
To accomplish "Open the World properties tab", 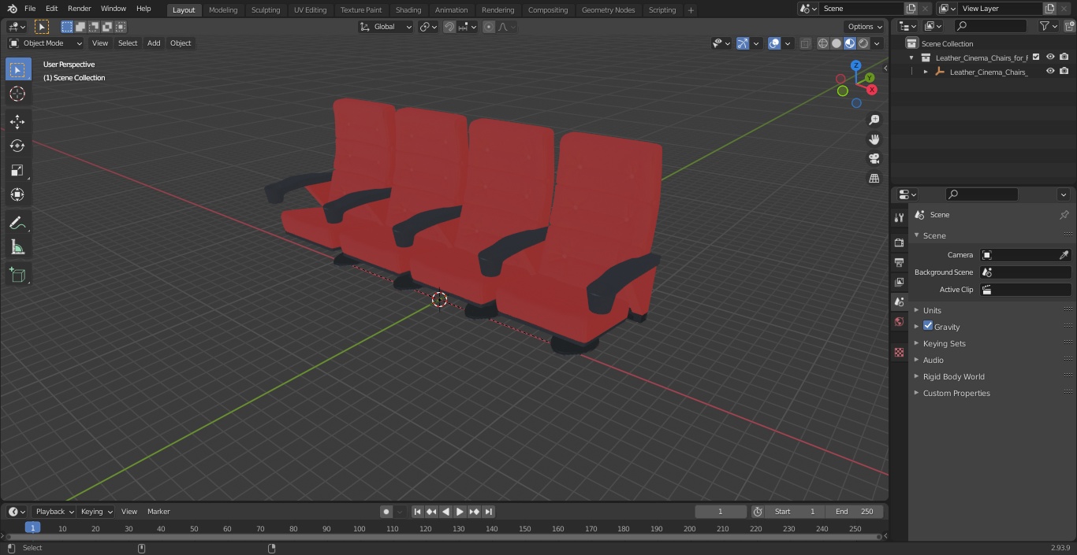I will pos(899,321).
